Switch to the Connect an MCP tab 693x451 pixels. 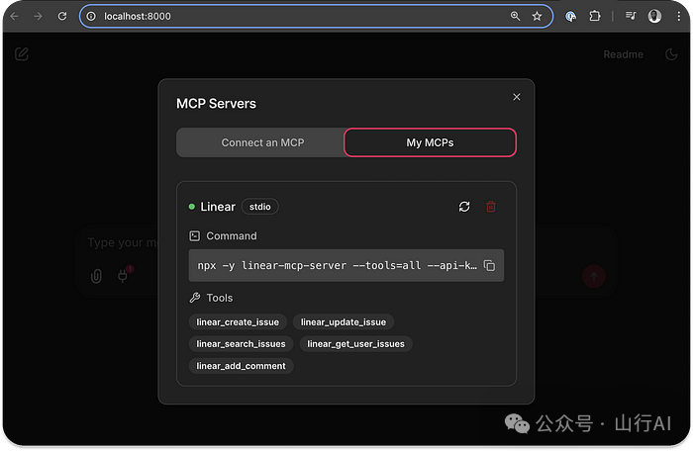(262, 142)
